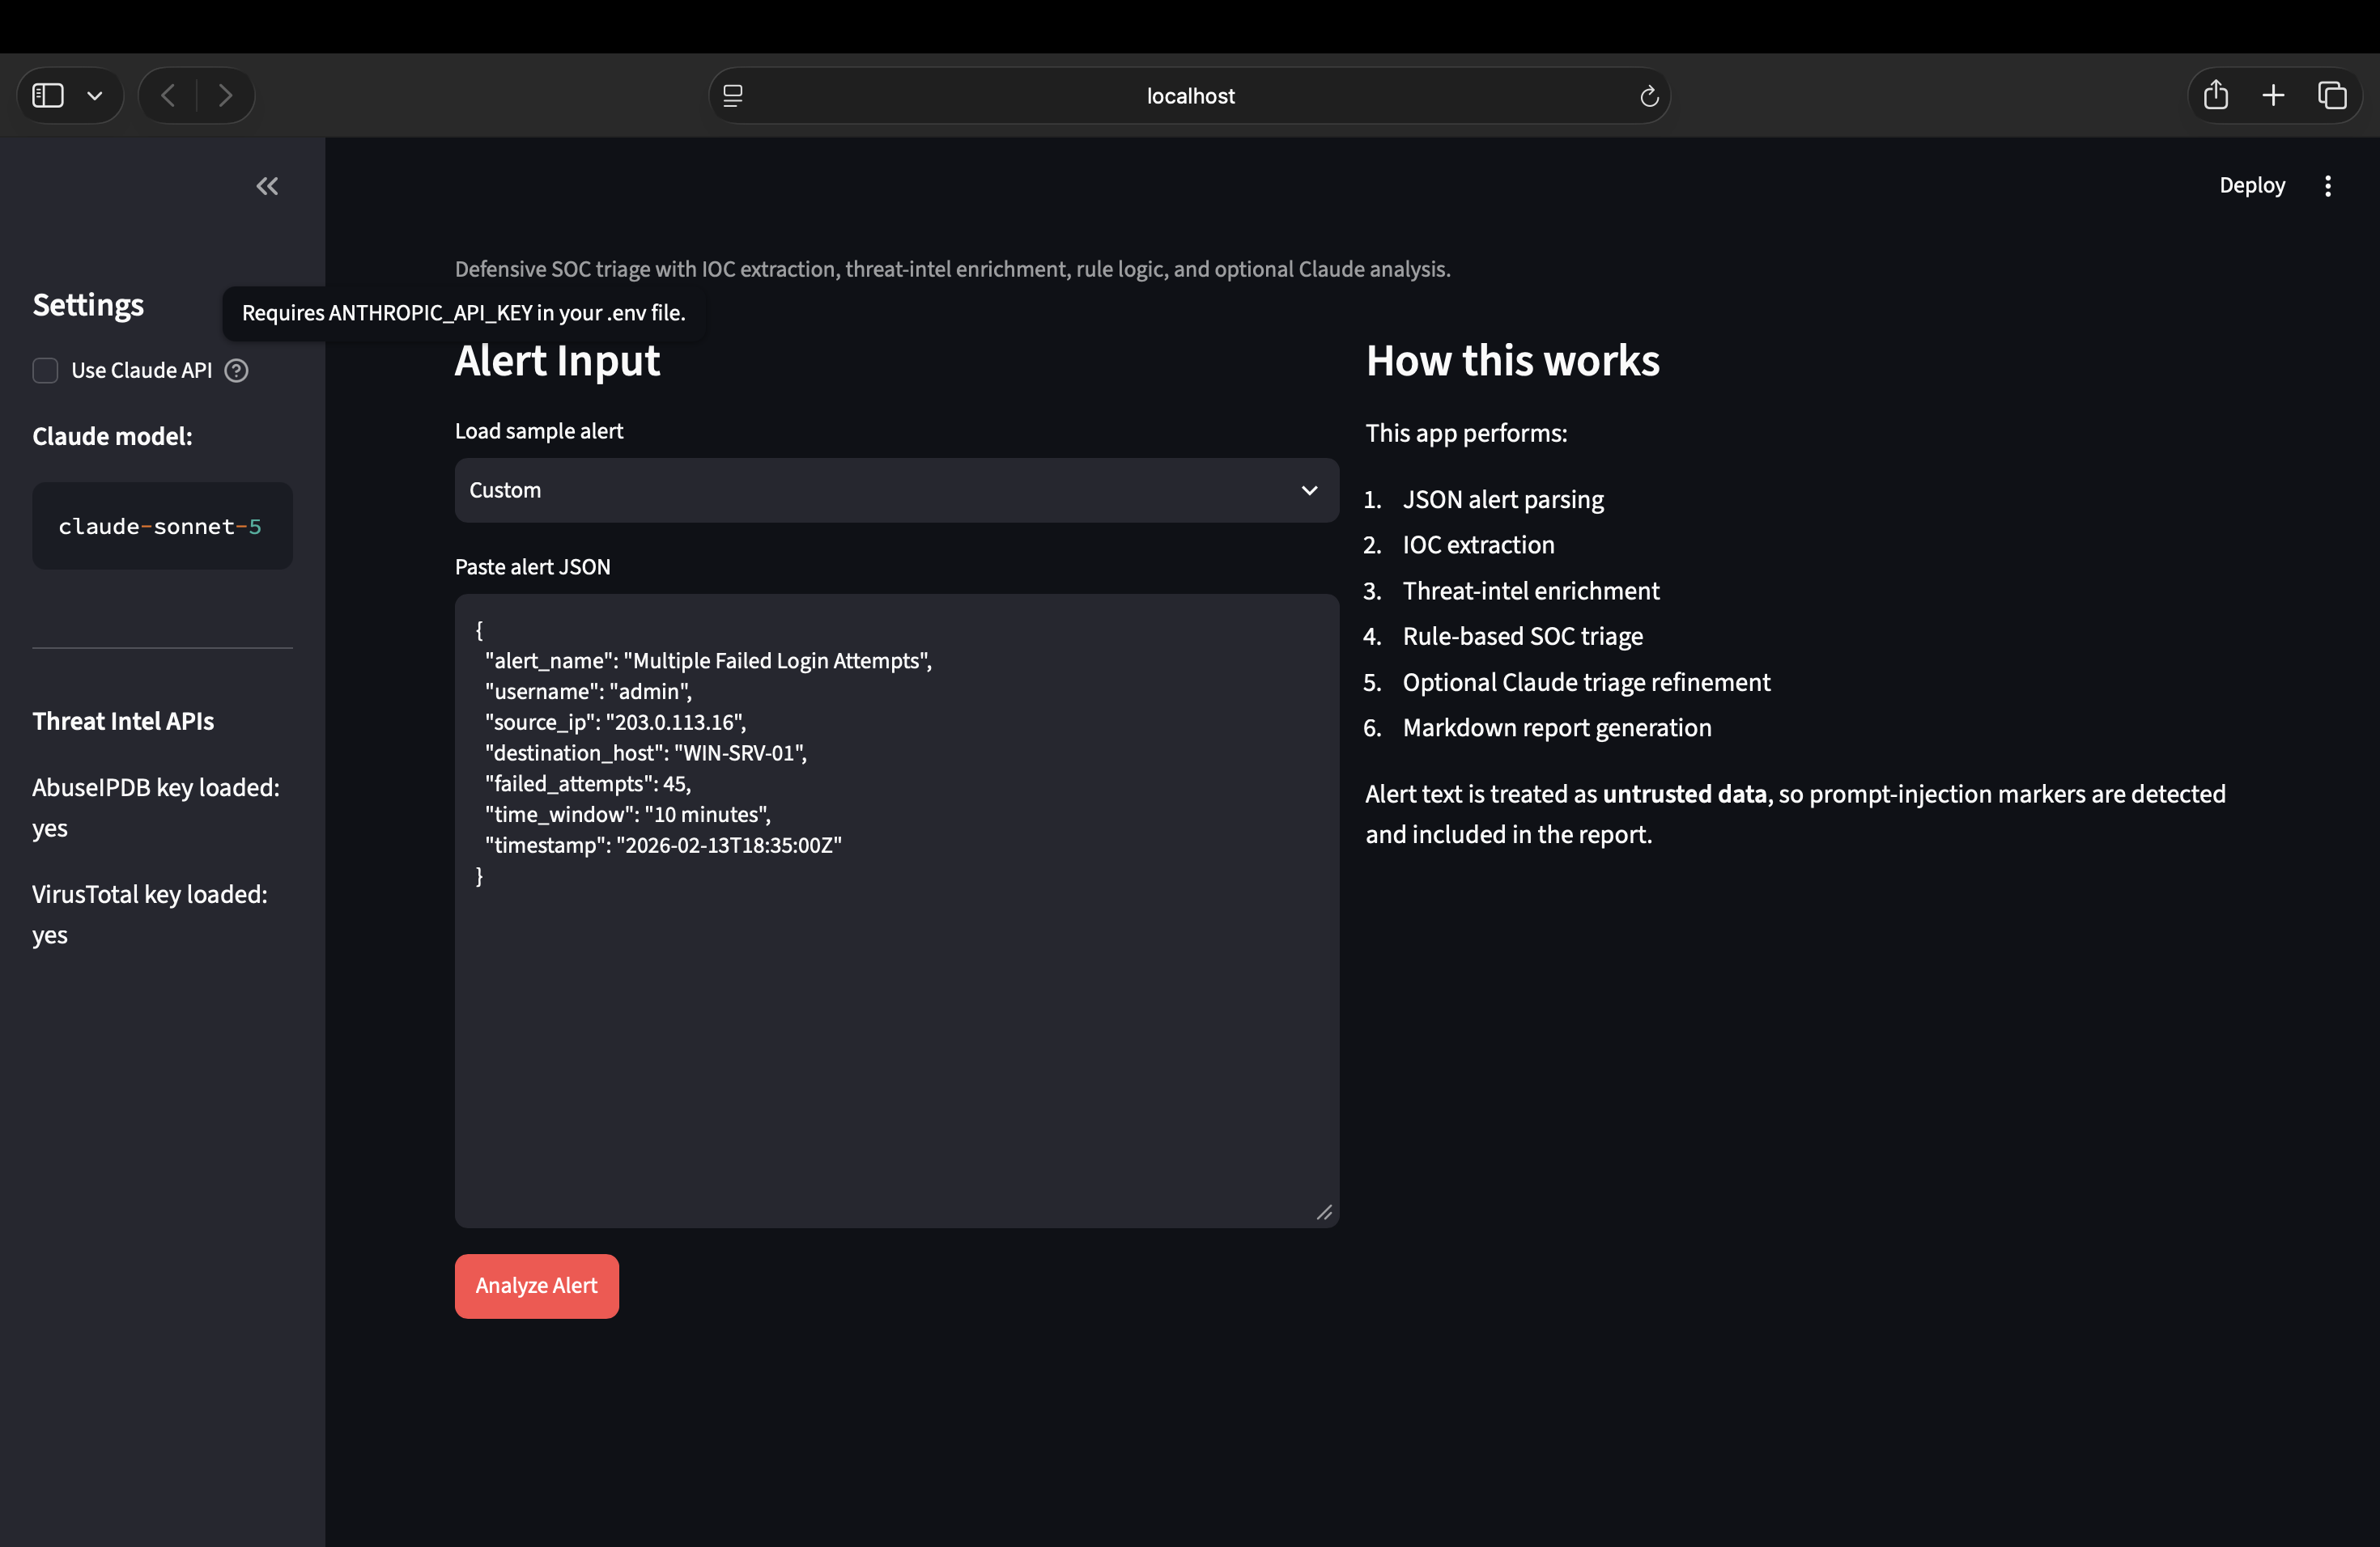2380x1547 pixels.
Task: Grab the resize handle of the JSON text area
Action: click(1324, 1212)
